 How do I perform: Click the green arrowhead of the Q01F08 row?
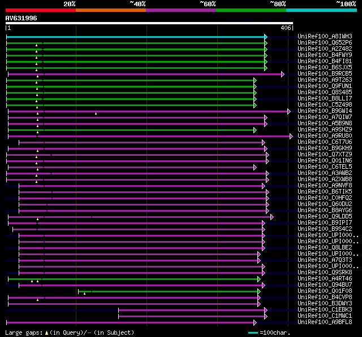(x=259, y=292)
